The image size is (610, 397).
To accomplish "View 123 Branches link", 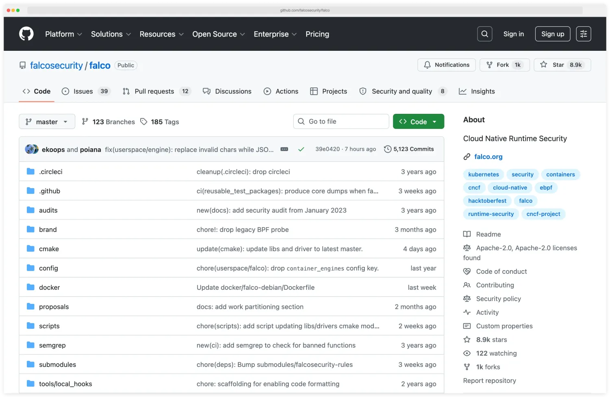I will tap(109, 122).
